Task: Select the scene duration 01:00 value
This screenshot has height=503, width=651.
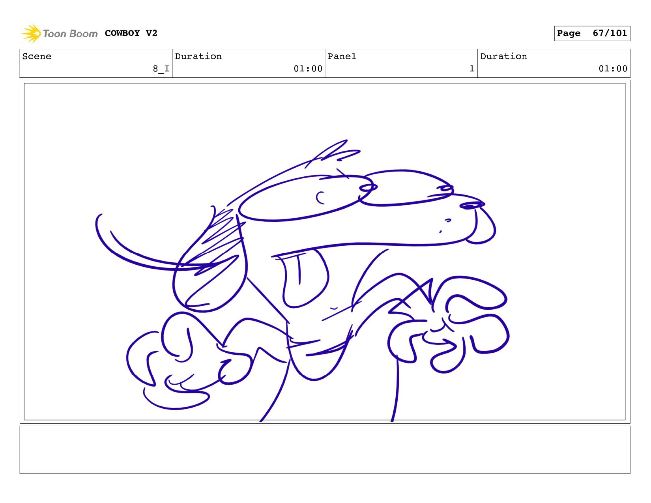Action: (308, 69)
